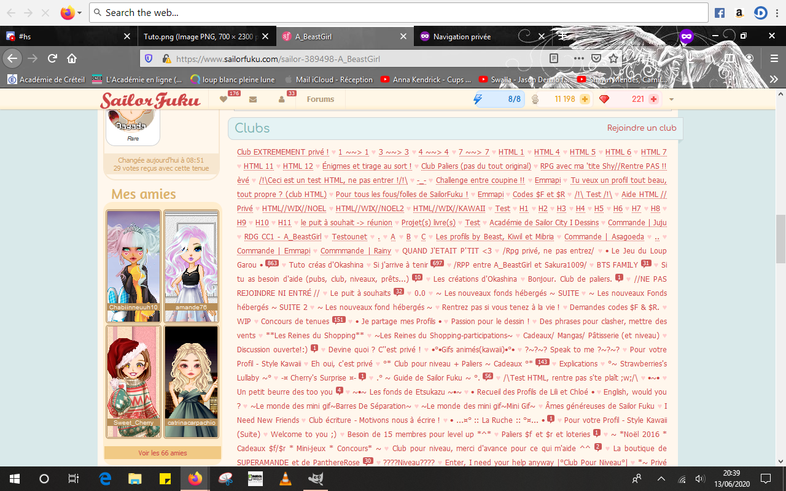Click the red gem icon
Screen dimensions: 786x491
604,99
